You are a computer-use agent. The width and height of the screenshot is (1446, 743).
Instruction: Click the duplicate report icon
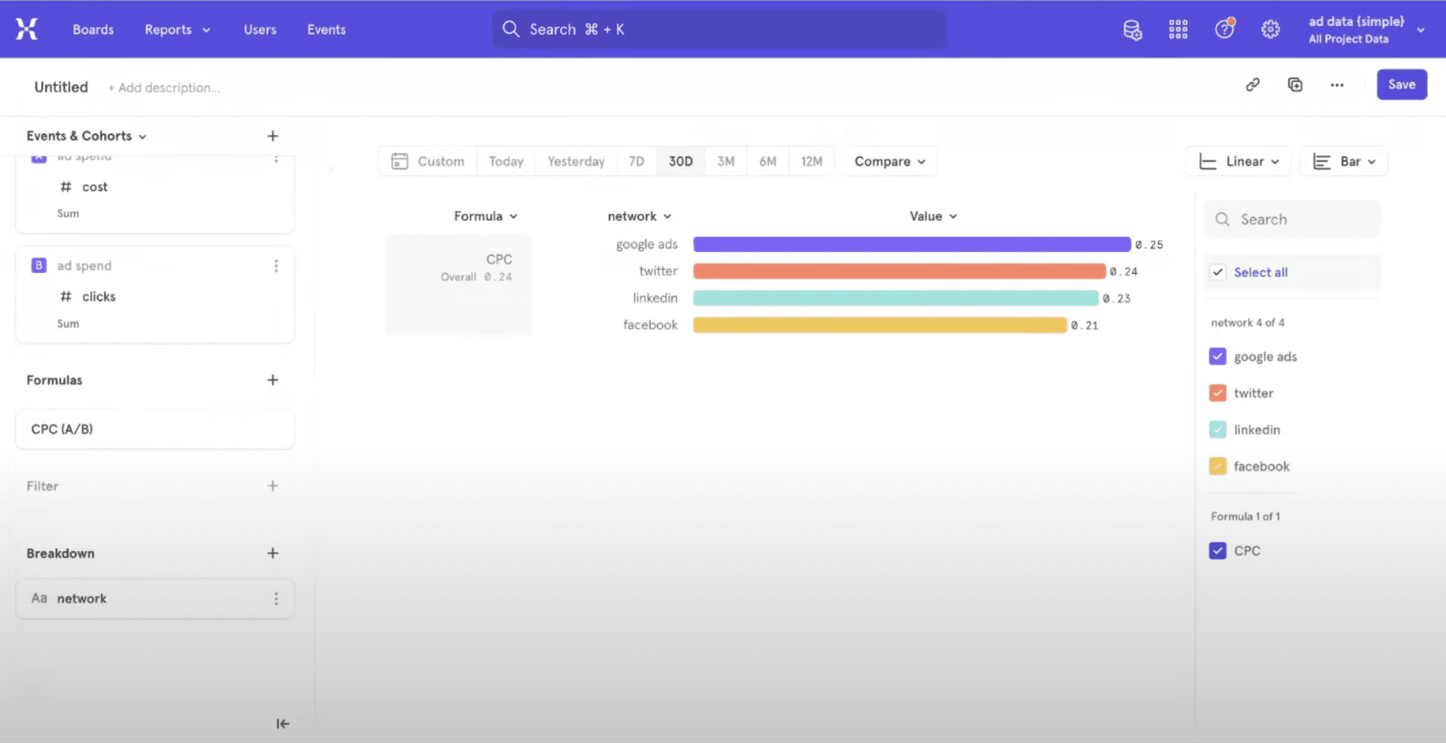click(1295, 84)
